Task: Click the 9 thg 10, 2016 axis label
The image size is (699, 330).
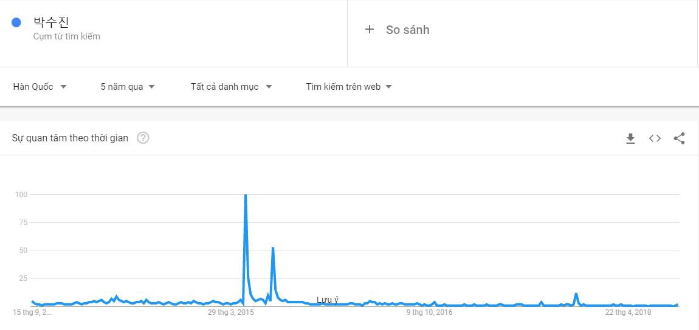Action: point(429,312)
